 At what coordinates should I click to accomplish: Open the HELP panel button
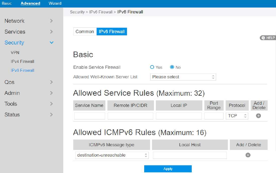click(x=268, y=38)
